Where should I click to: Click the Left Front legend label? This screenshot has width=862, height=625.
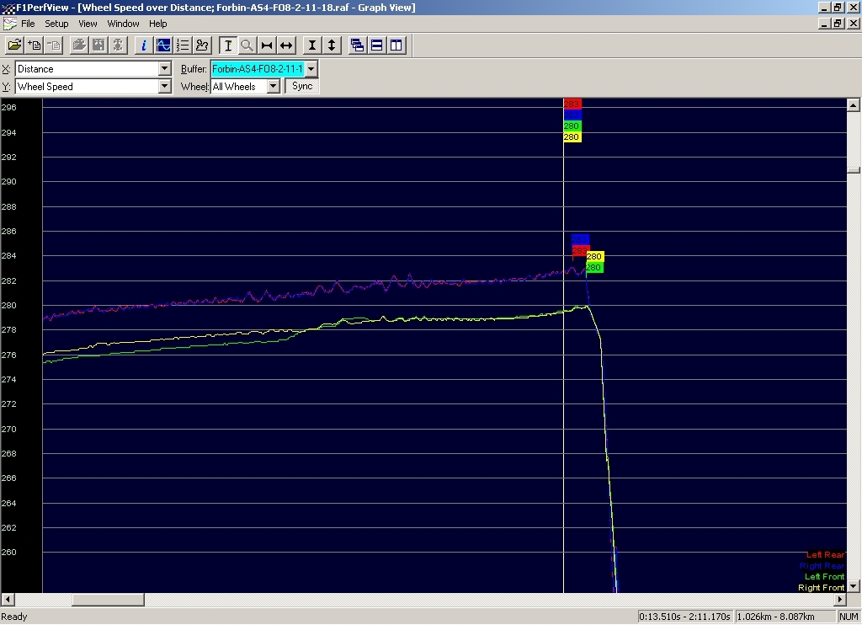coord(825,577)
